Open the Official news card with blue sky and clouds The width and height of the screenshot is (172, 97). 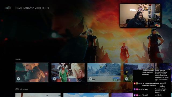(86, 95)
